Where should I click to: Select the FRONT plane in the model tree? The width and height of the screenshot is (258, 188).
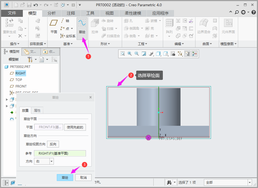tap(21, 86)
